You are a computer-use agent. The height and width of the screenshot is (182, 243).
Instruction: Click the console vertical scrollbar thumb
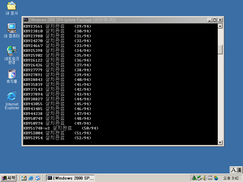(220, 50)
